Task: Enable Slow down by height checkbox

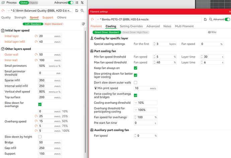Action: (40, 137)
